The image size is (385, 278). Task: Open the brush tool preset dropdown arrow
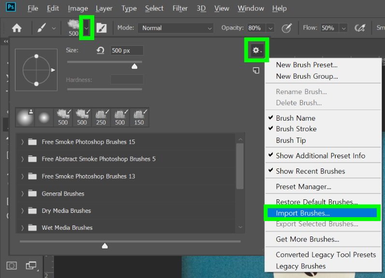[x=54, y=28]
